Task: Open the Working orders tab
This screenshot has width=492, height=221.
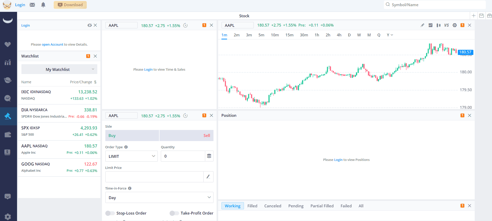Action: (233, 206)
